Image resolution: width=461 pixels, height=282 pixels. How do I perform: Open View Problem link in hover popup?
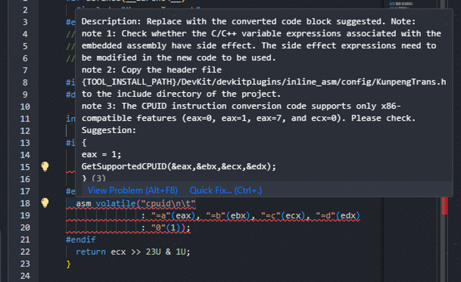coord(133,190)
